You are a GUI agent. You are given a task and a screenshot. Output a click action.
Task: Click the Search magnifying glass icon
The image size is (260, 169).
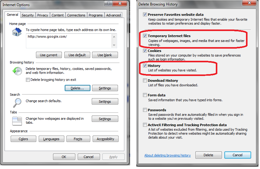pos(17,103)
